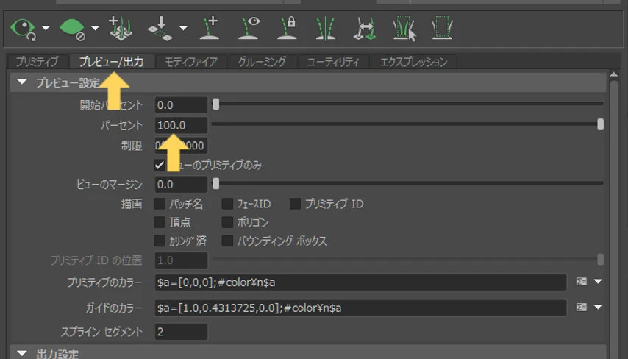Viewport: 628px width, 359px height.
Task: Open the グルーミング tab
Action: pos(262,62)
